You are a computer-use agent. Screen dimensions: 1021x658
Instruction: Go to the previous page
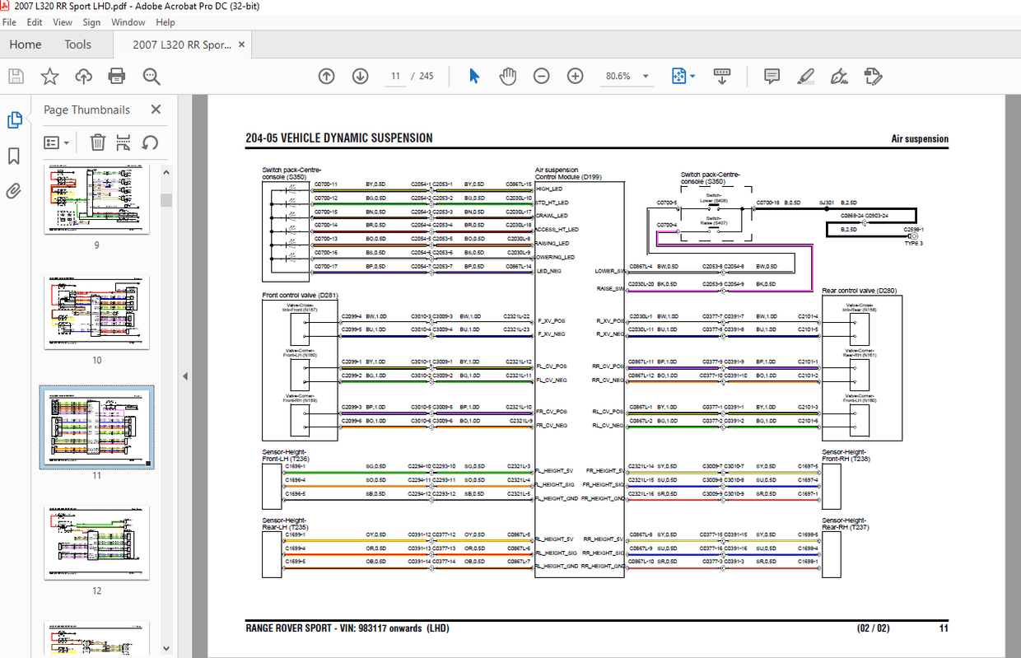tap(326, 76)
